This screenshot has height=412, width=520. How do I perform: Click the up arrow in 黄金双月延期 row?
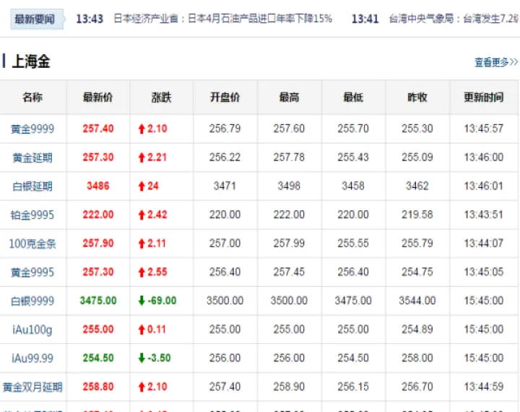pos(142,387)
